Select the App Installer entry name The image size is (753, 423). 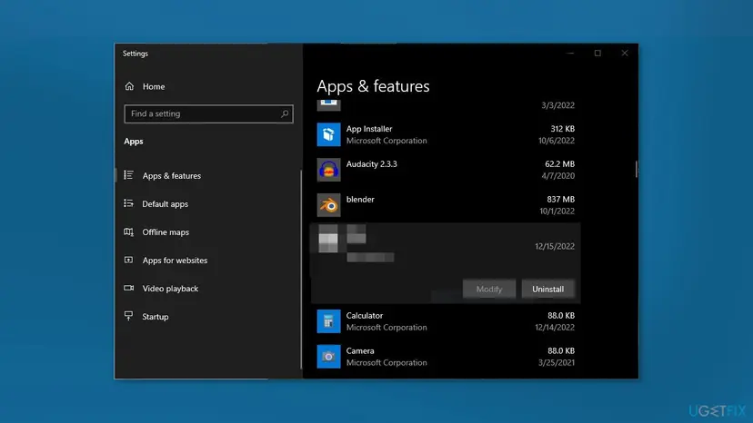[369, 129]
